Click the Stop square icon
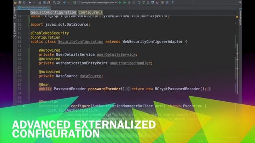The image size is (255, 143). (134, 2)
